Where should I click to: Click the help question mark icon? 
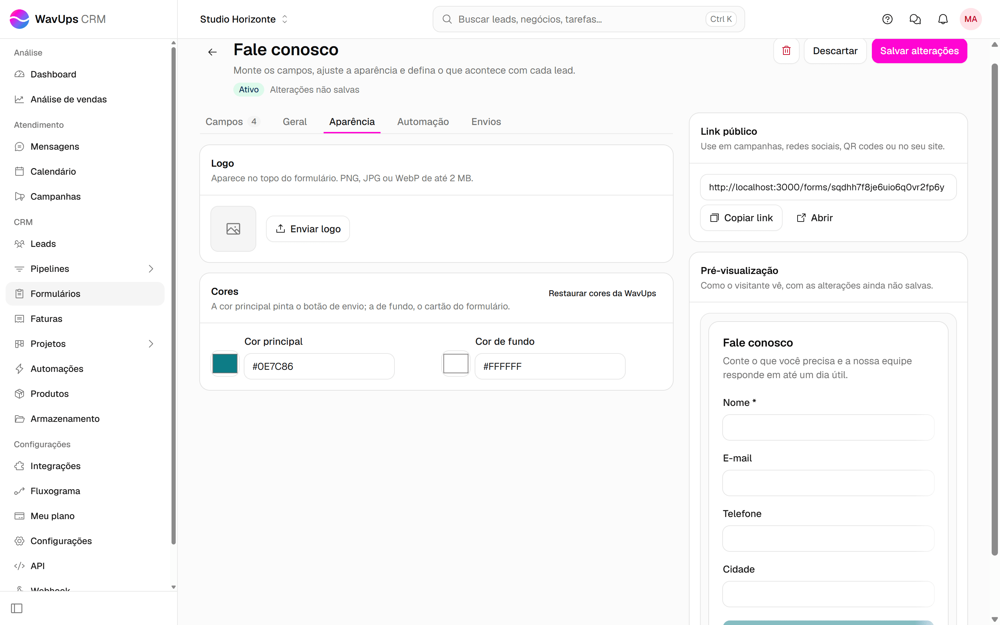[887, 19]
